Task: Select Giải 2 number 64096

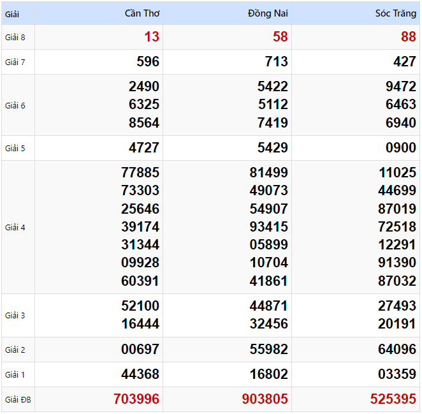Action: click(x=397, y=350)
